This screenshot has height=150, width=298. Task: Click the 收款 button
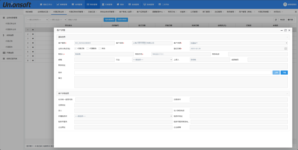click(x=283, y=20)
